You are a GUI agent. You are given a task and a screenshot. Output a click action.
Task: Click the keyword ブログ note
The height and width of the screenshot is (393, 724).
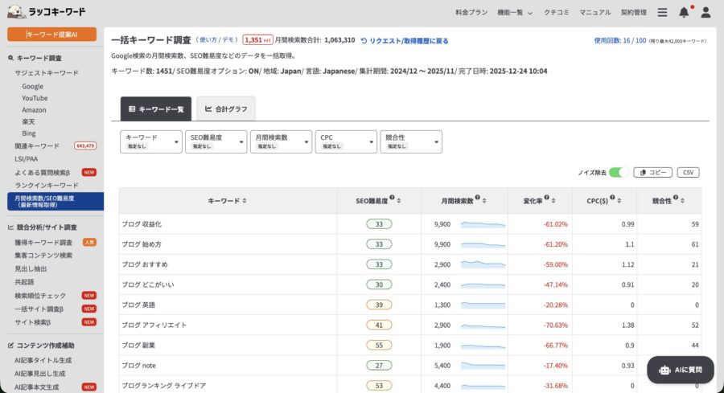pos(138,366)
